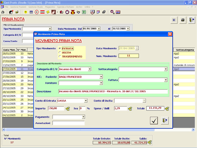The height and width of the screenshot is (148, 197).
Task: Open the Sottocategoria dropdown in dialog
Action: pyautogui.click(x=166, y=69)
